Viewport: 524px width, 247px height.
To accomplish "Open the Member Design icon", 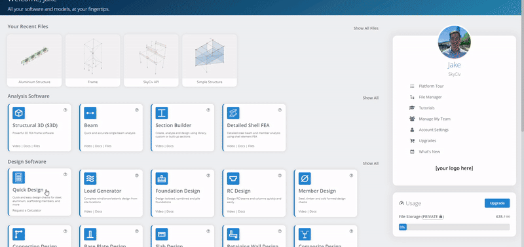I will 305,178.
